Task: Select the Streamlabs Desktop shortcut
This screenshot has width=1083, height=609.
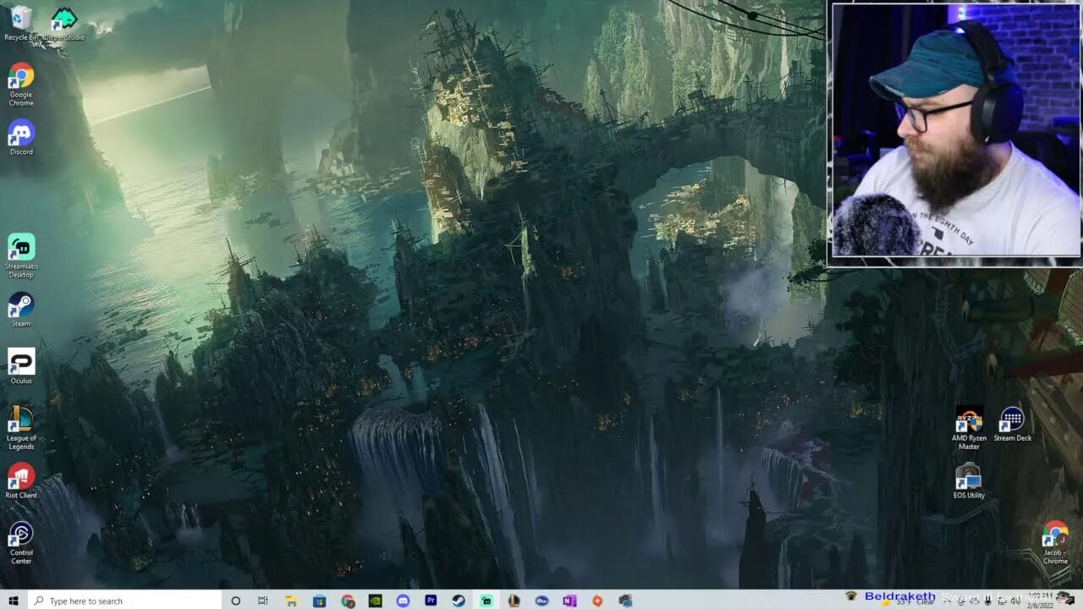Action: 21,256
